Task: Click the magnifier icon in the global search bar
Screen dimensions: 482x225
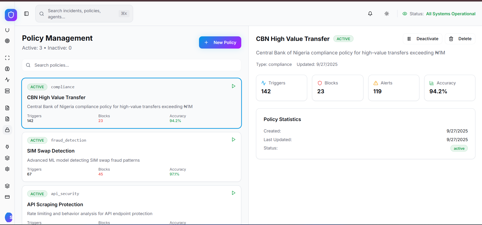Action: (x=42, y=14)
